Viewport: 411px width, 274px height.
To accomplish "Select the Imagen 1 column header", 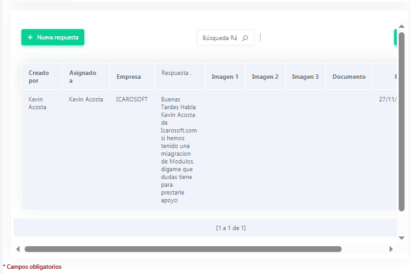I will tap(225, 77).
